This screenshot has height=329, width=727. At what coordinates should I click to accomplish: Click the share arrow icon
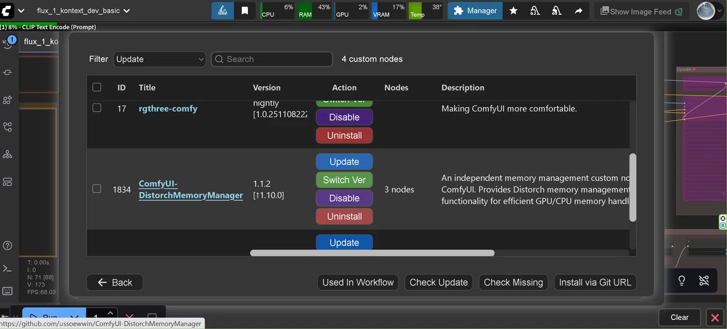click(x=579, y=11)
